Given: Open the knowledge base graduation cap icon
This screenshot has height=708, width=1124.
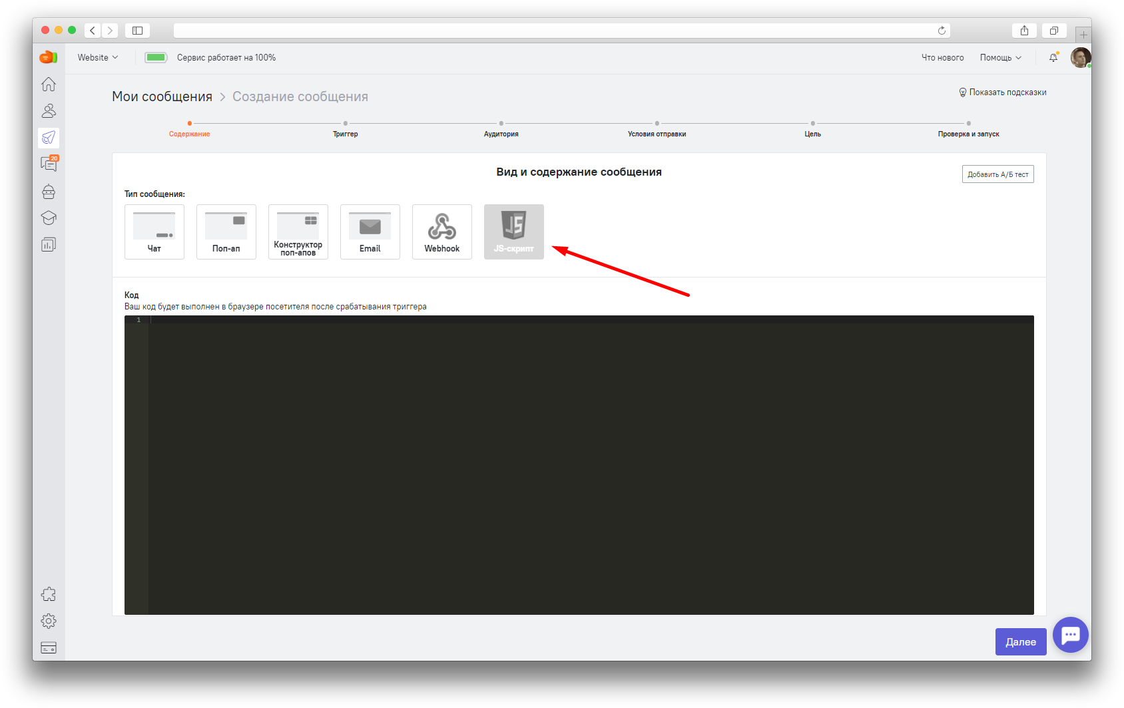Looking at the screenshot, I should (49, 218).
